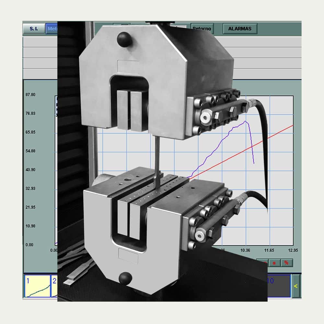Select the dark test slot number 10

point(279,286)
